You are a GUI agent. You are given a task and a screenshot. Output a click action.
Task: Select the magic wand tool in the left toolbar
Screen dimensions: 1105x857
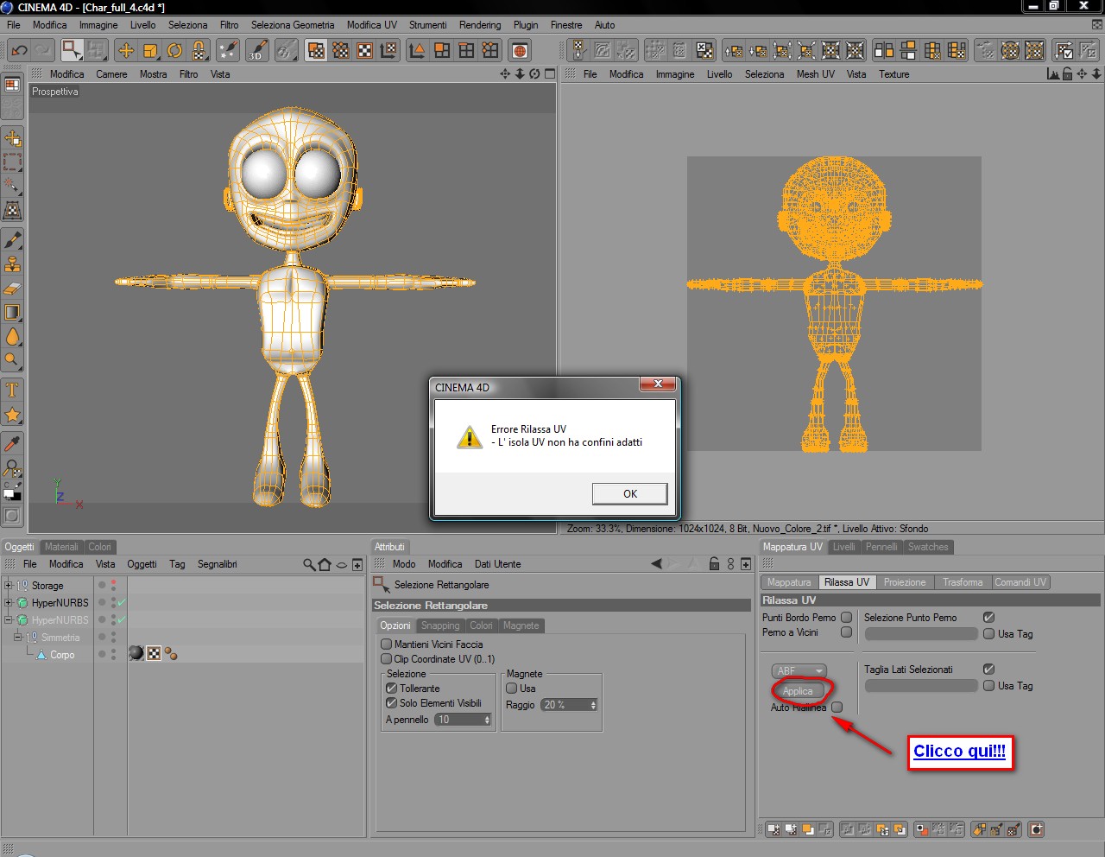point(12,185)
